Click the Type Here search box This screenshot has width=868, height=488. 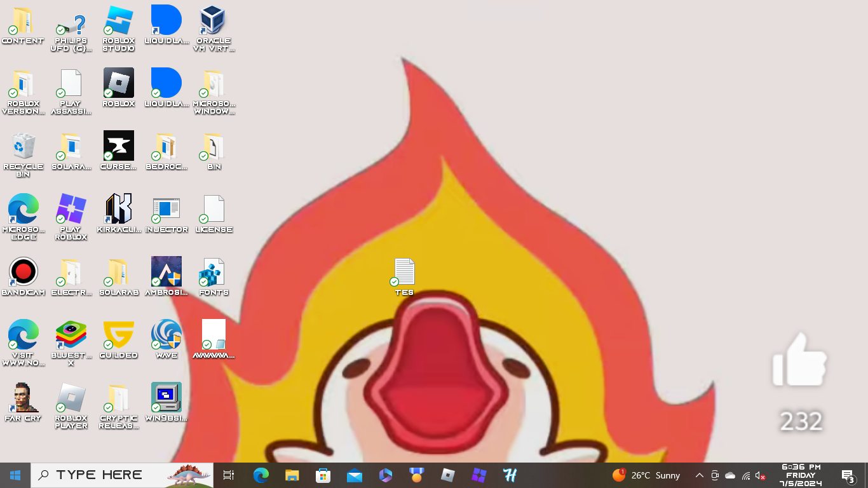pos(122,475)
